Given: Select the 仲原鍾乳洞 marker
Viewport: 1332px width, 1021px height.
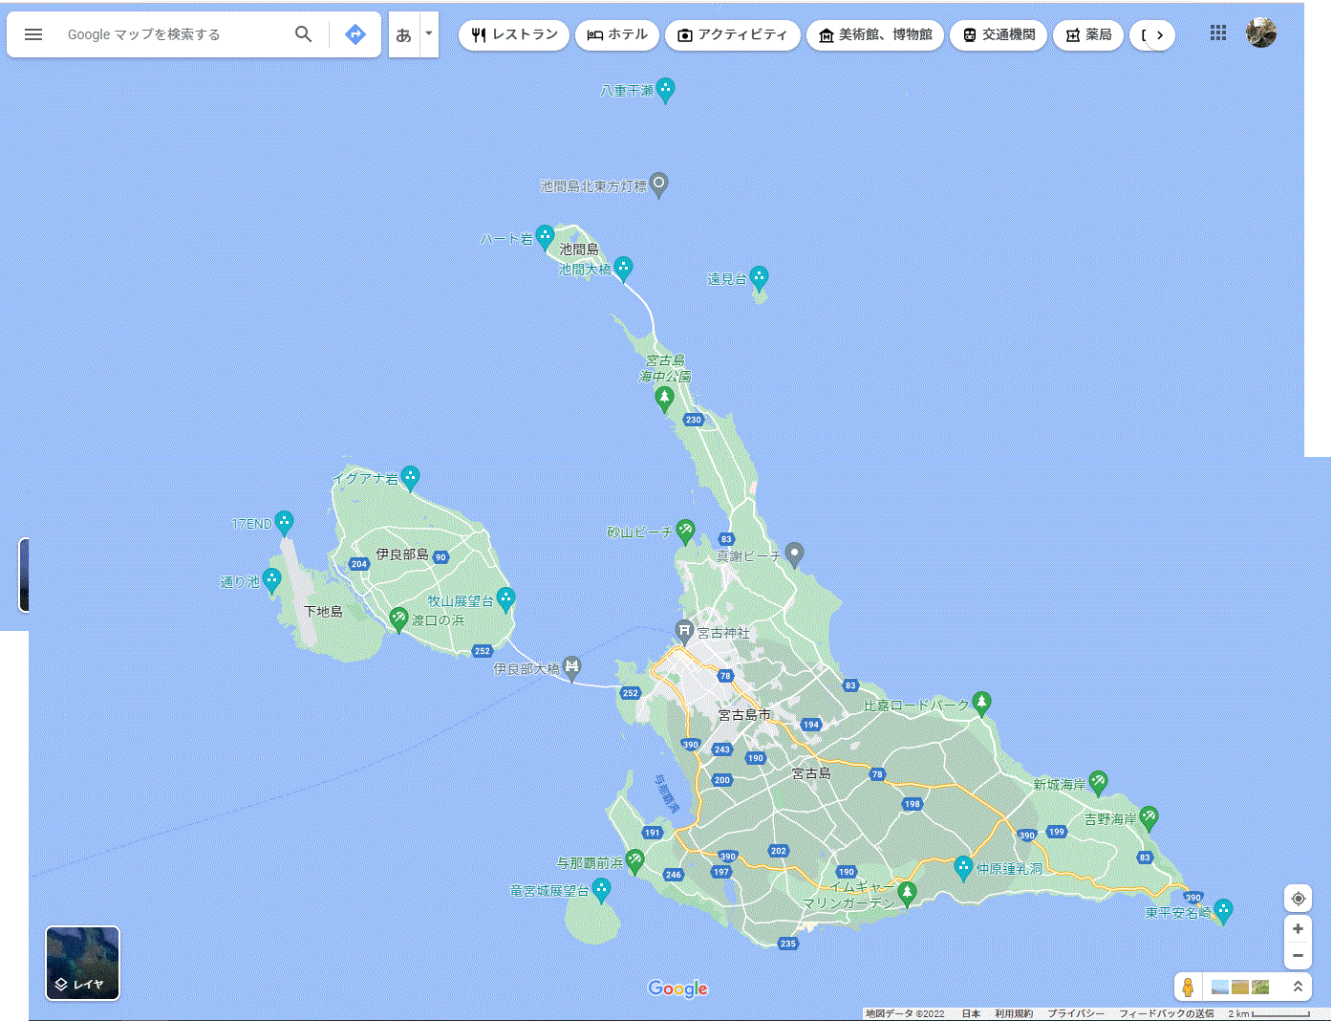Looking at the screenshot, I should click(963, 867).
